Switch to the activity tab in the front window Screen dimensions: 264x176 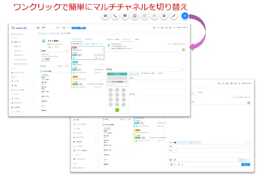point(126,40)
